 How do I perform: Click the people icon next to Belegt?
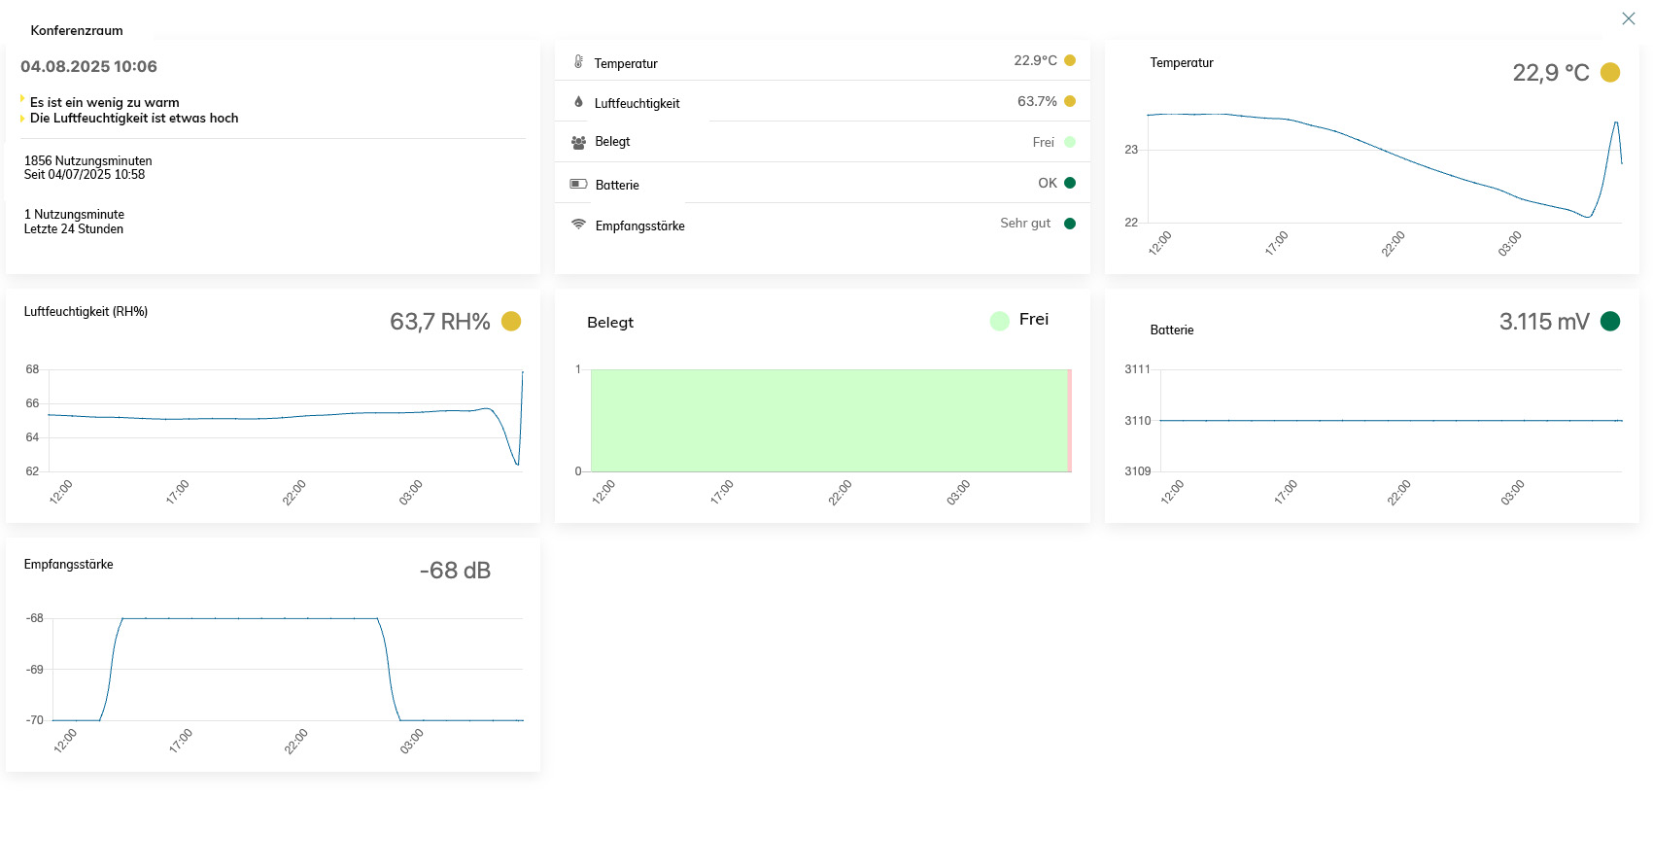(578, 142)
